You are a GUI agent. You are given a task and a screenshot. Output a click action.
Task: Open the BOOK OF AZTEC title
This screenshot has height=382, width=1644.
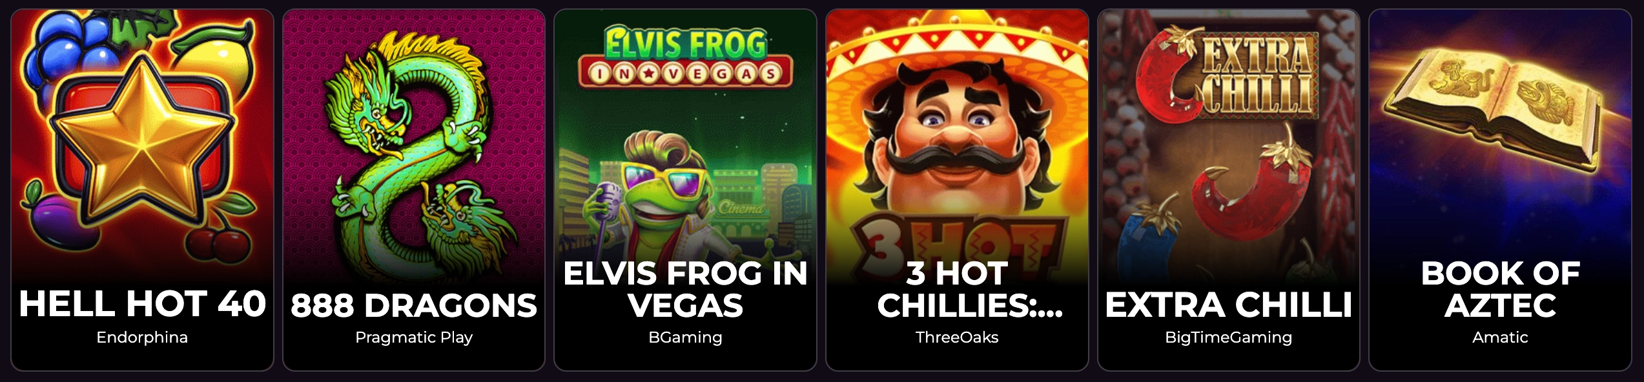(1500, 289)
